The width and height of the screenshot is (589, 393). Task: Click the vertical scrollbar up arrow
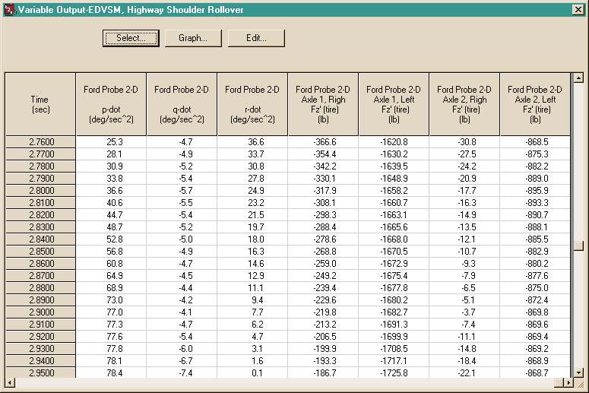coord(578,78)
